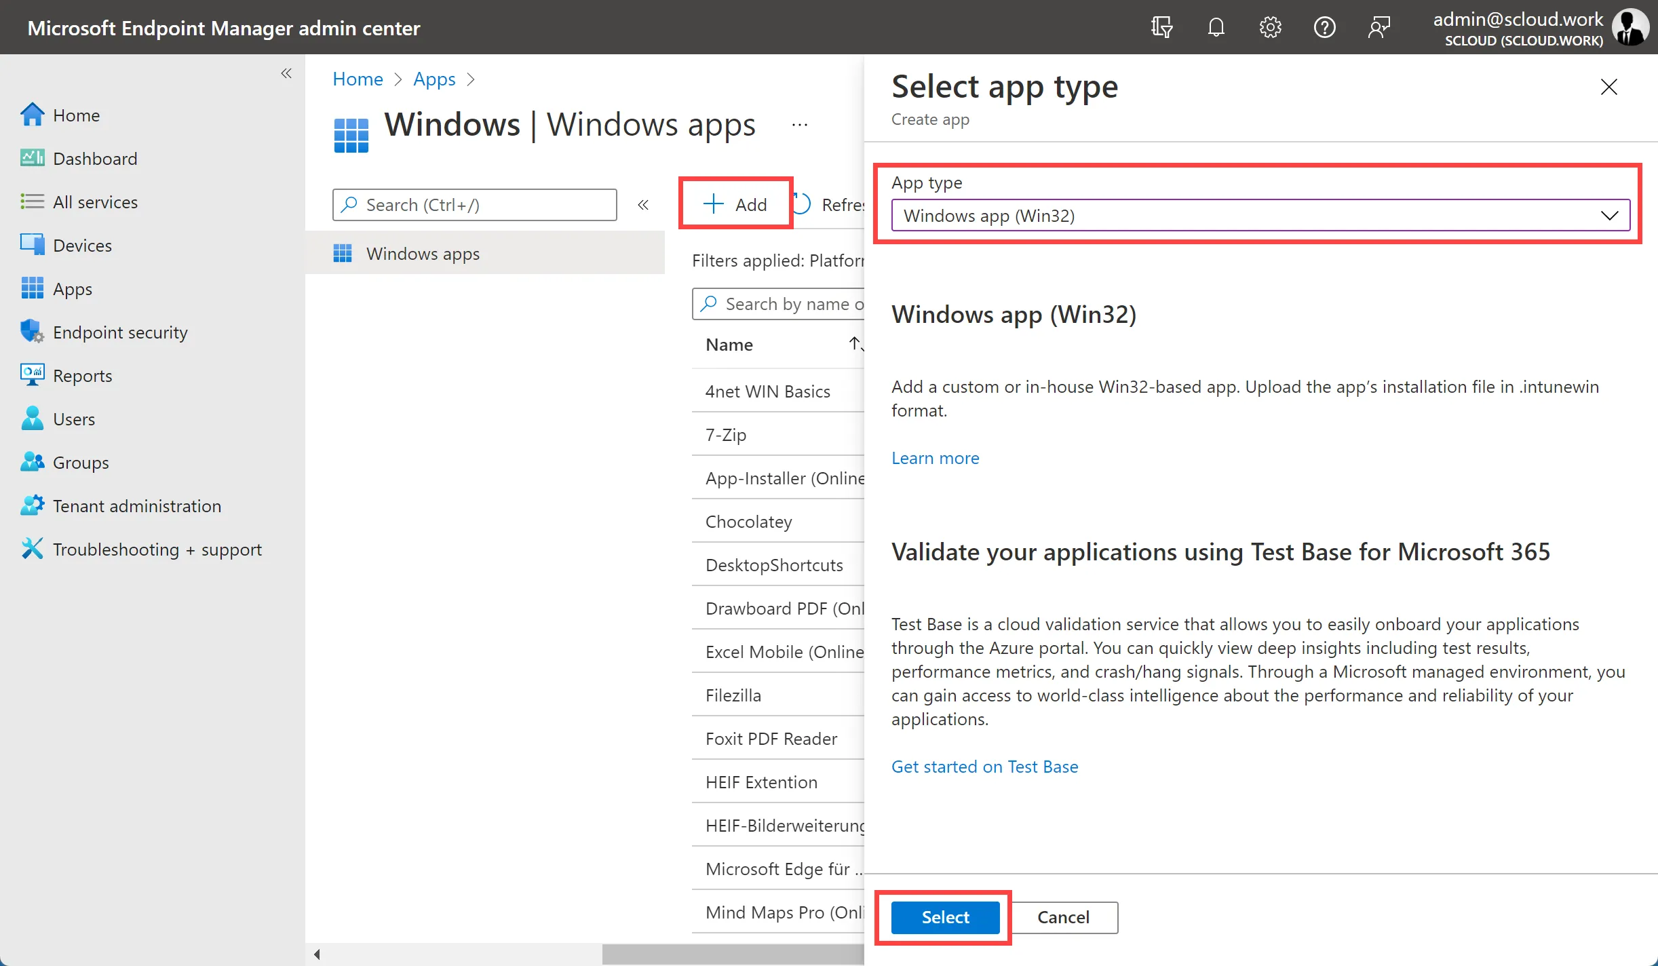Click the Troubleshooting tools icon
Image resolution: width=1658 pixels, height=966 pixels.
[x=32, y=549]
